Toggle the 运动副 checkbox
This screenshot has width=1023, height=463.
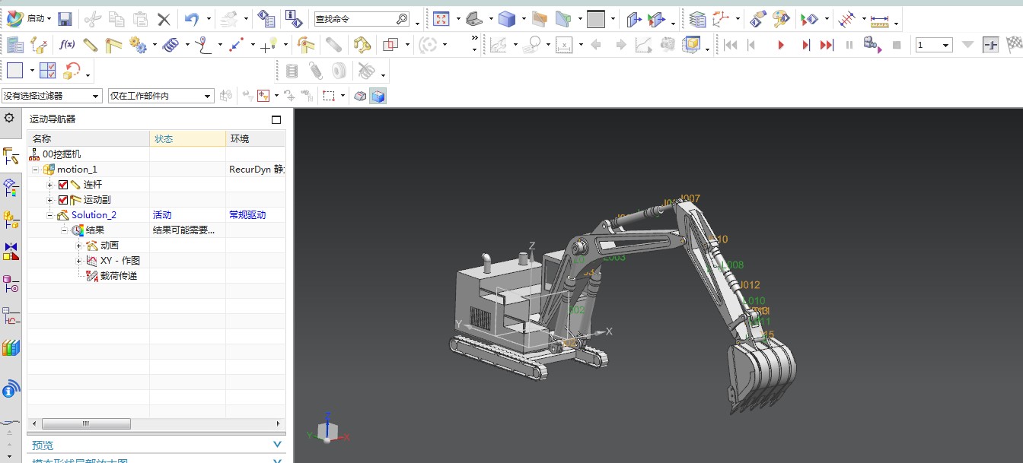click(63, 200)
